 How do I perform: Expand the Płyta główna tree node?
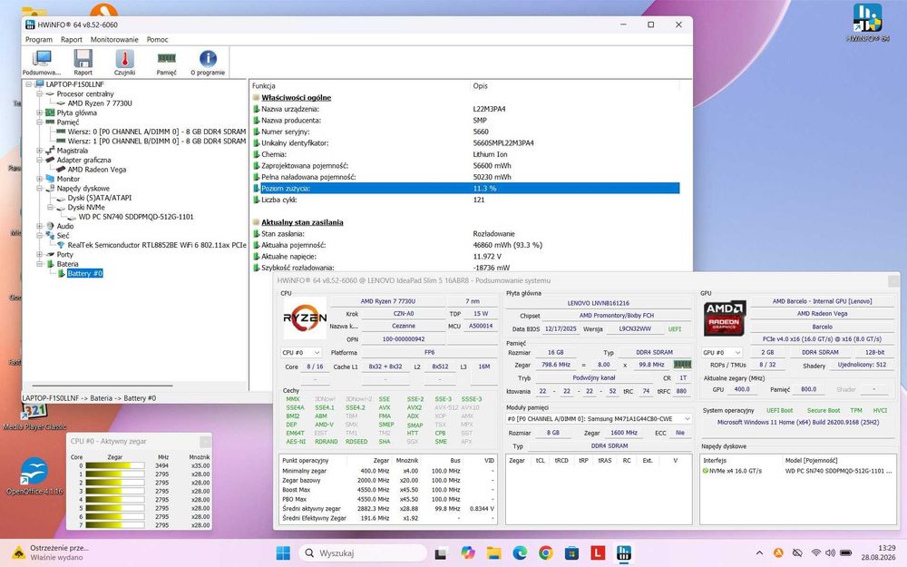[x=39, y=112]
